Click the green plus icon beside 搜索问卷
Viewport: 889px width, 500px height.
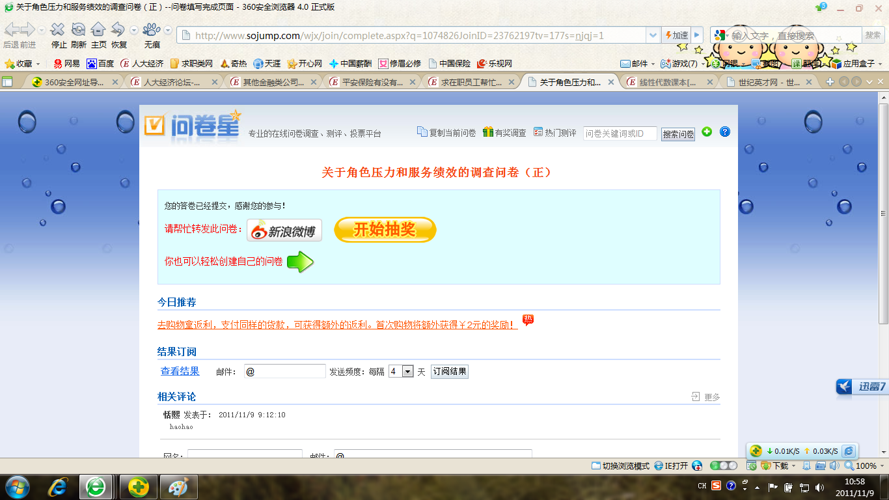pyautogui.click(x=707, y=132)
